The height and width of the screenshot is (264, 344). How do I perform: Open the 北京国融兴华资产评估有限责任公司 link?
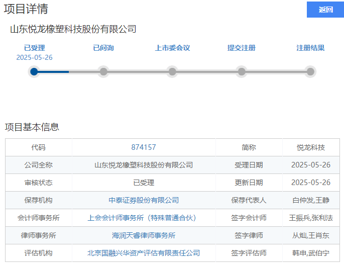tap(144, 253)
